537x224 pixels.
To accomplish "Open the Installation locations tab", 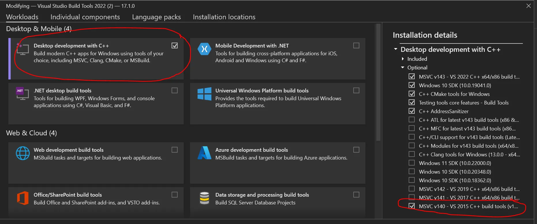I will tap(224, 17).
